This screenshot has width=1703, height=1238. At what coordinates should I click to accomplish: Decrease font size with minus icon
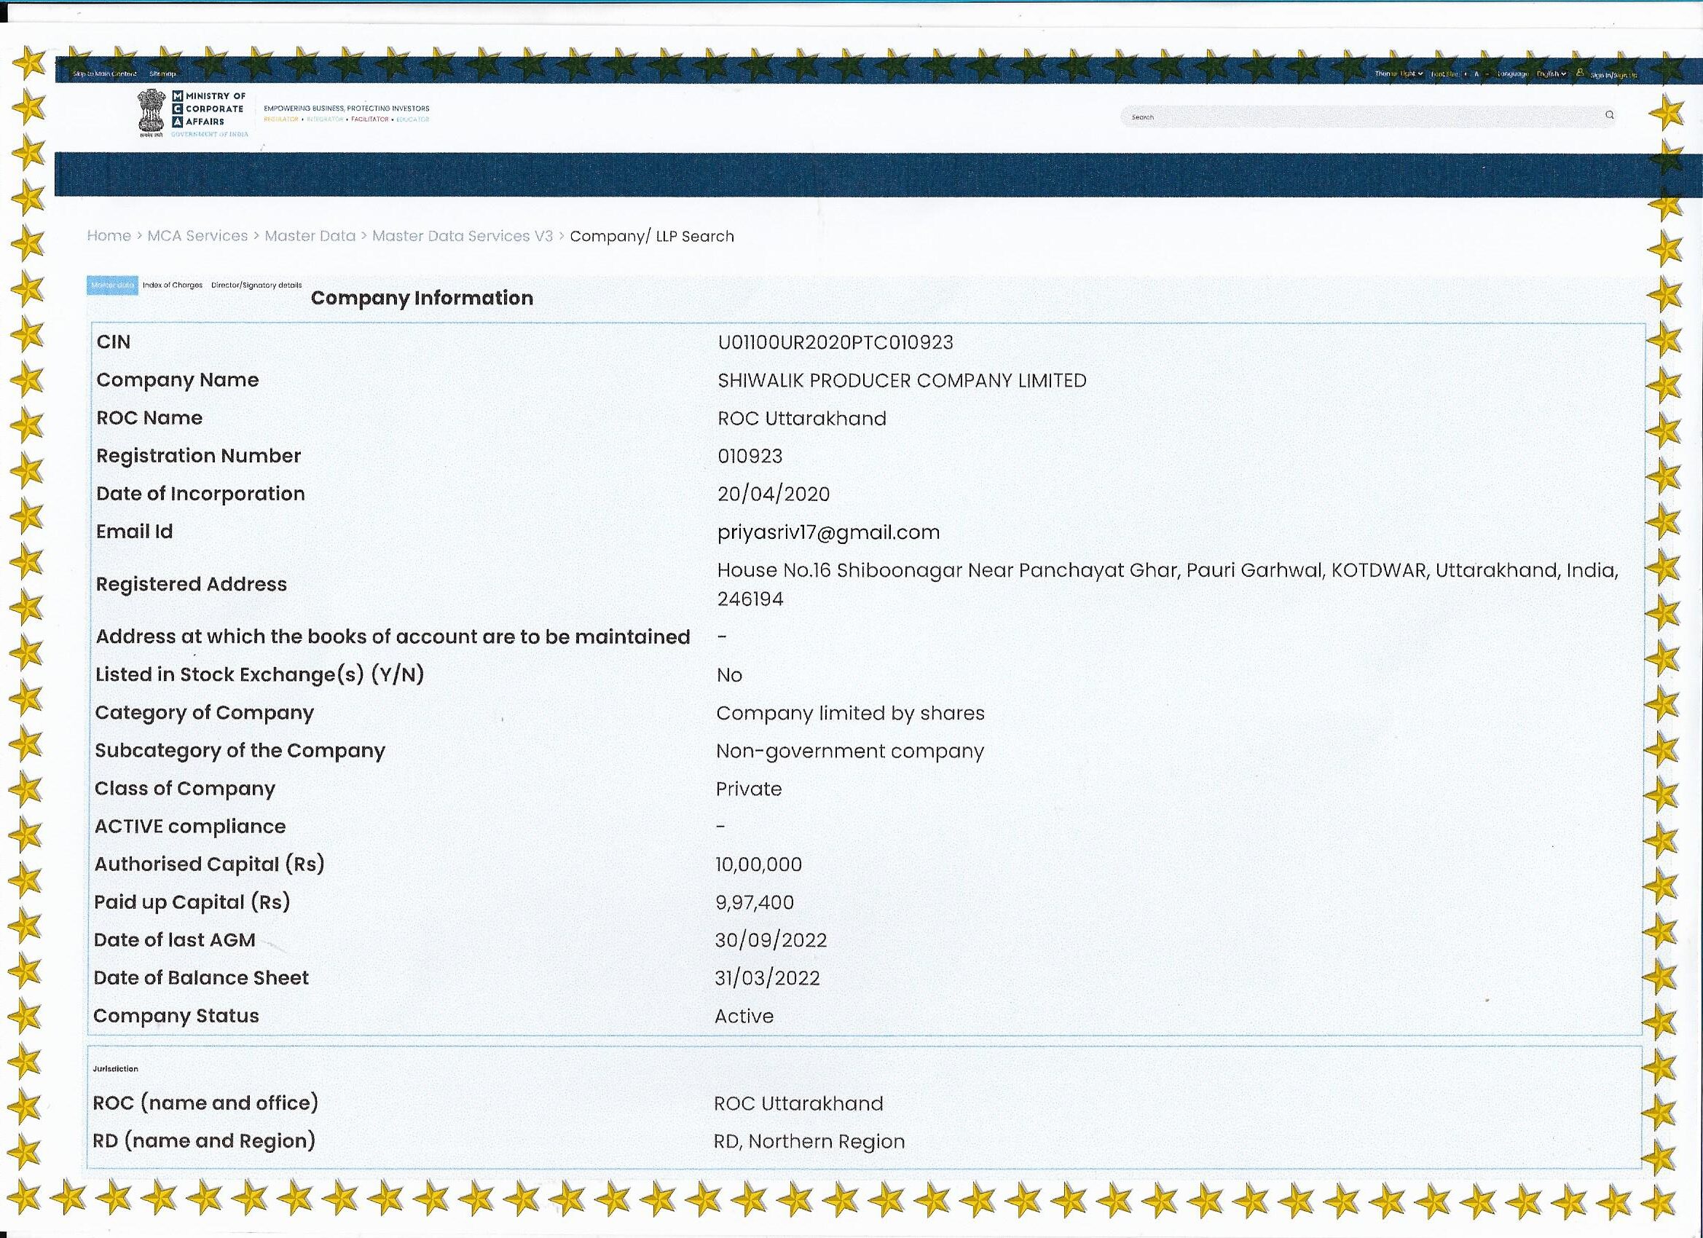pyautogui.click(x=1487, y=74)
